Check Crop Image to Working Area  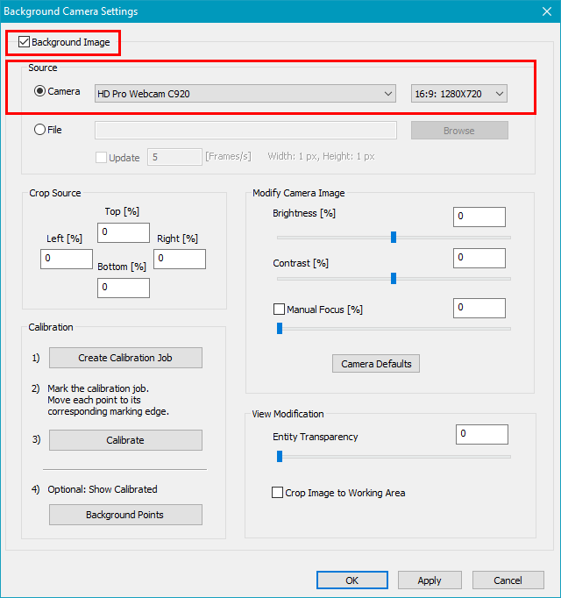pos(278,493)
